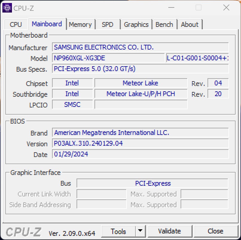Open the Graphics tab

pyautogui.click(x=136, y=24)
